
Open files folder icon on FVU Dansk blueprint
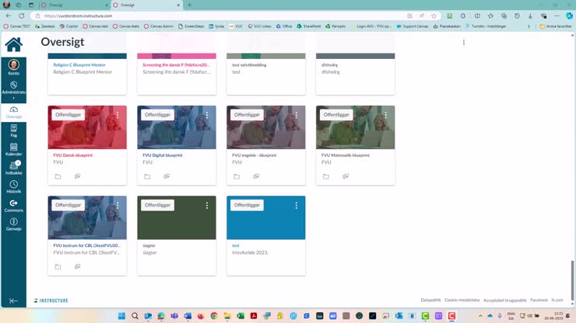coord(58,176)
